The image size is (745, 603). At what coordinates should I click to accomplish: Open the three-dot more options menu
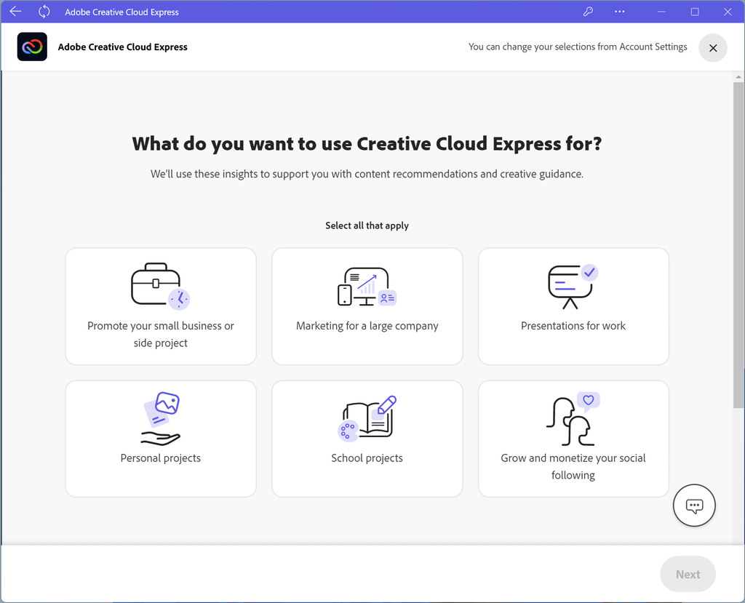point(620,12)
